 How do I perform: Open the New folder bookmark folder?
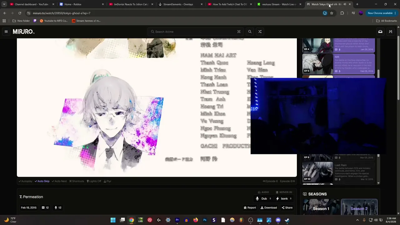tap(21, 21)
